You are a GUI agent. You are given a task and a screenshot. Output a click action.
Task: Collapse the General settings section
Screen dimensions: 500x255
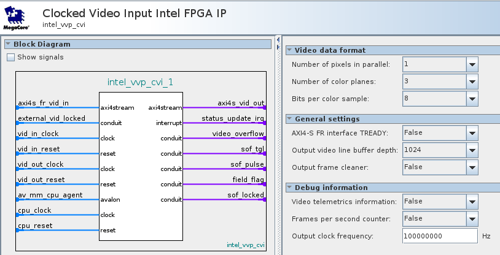[289, 119]
